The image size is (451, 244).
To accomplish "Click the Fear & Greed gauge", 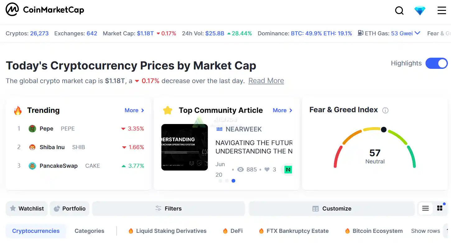I will (375, 147).
